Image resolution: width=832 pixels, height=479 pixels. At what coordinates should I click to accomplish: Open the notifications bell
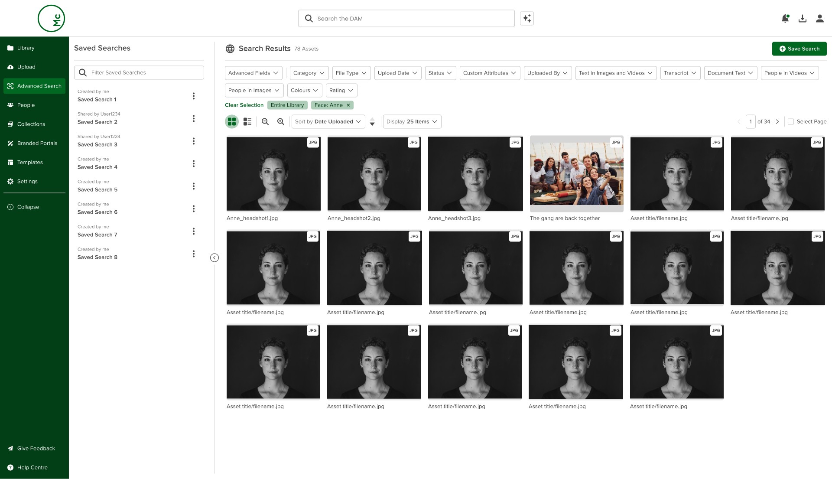[785, 18]
